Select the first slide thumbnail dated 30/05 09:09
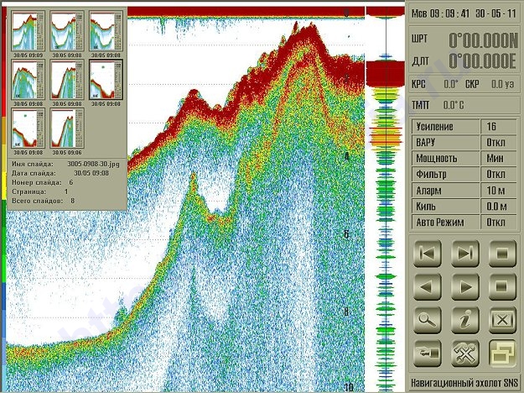 27,31
